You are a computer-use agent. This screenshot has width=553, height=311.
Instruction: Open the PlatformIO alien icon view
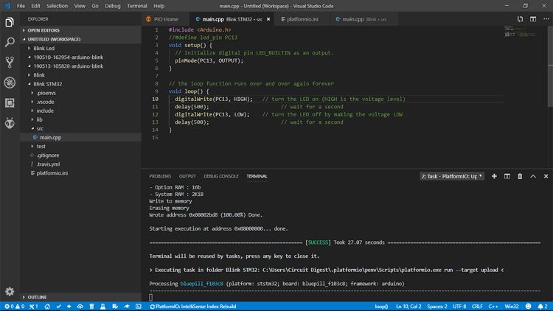click(10, 123)
